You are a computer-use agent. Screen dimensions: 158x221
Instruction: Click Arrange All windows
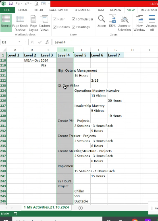point(152,23)
